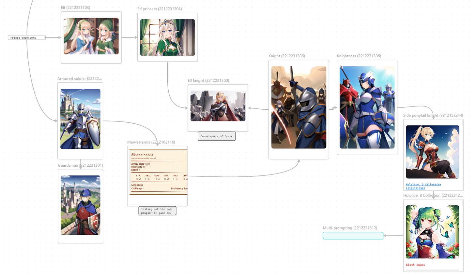The image size is (475, 275).
Task: Click the WIS ability score column
Action: (x=176, y=177)
